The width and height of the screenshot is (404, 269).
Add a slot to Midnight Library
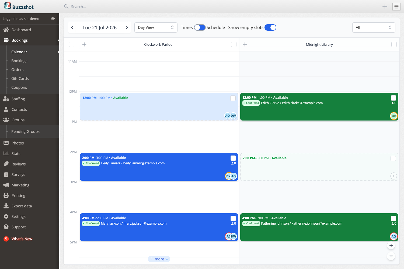pyautogui.click(x=245, y=44)
